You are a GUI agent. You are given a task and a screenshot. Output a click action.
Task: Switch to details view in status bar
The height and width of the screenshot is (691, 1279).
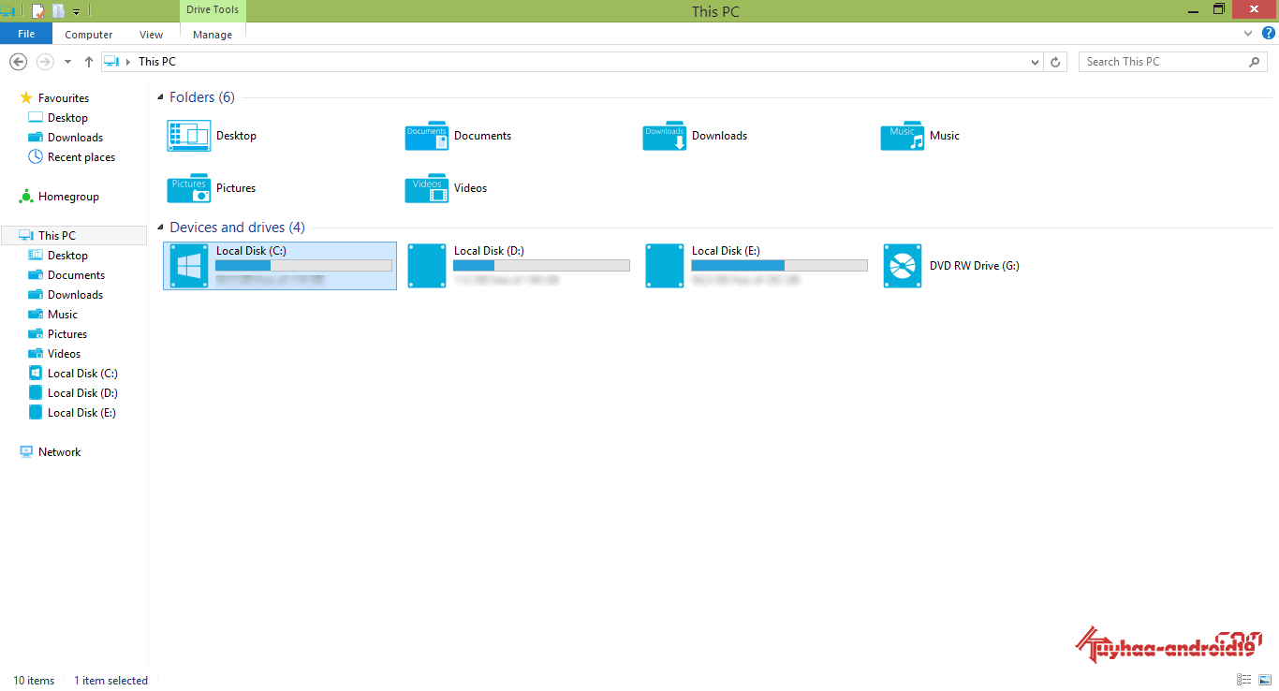pos(1244,680)
